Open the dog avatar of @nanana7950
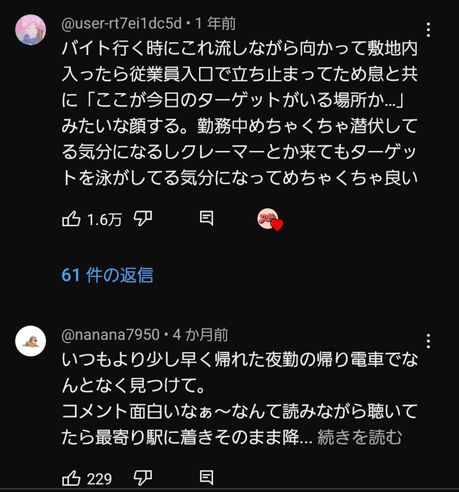 (31, 341)
